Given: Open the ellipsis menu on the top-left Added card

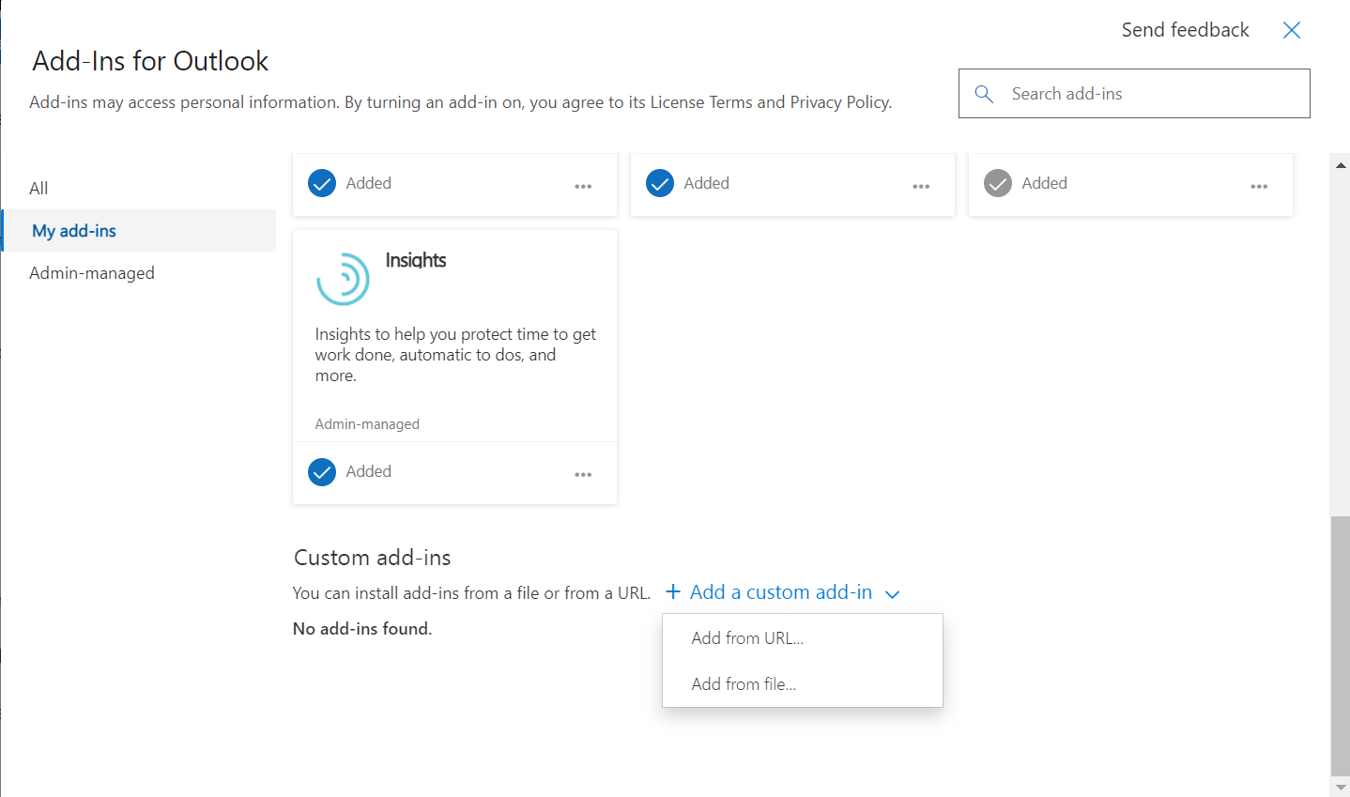Looking at the screenshot, I should coord(583,186).
